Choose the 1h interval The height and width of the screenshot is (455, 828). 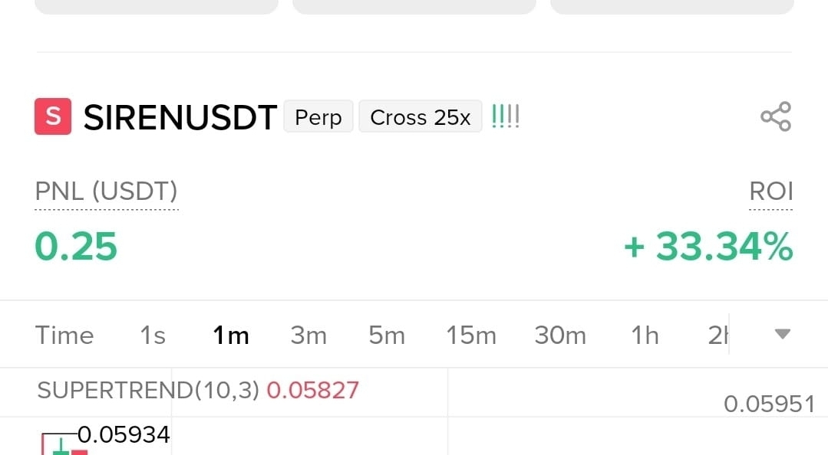pyautogui.click(x=645, y=336)
